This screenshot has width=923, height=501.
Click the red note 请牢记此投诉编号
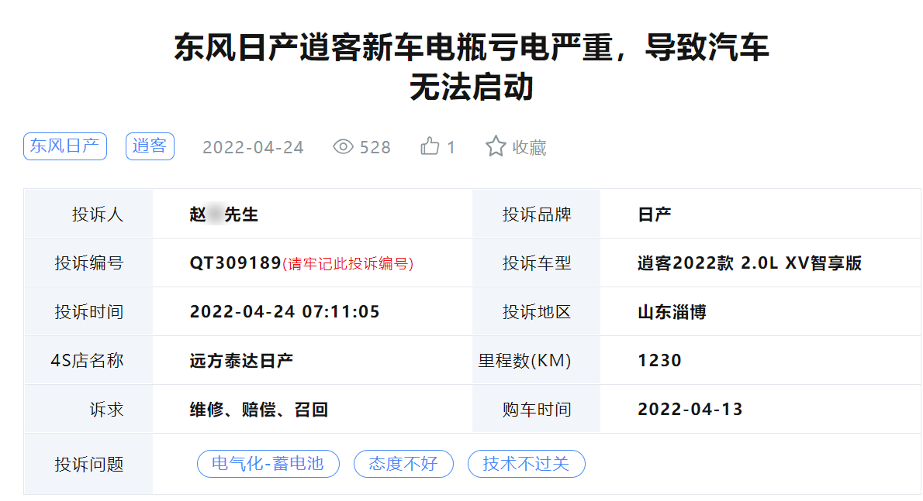tap(348, 264)
